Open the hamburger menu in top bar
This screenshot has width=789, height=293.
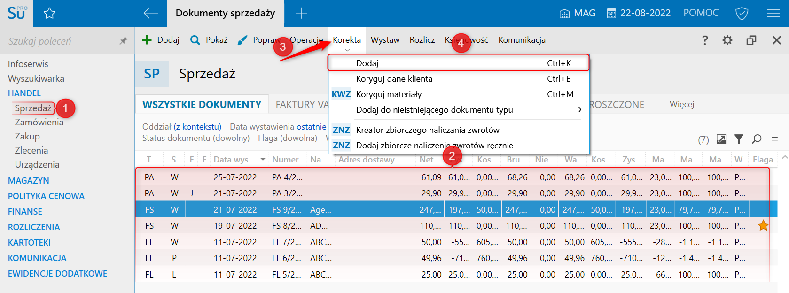tap(773, 13)
